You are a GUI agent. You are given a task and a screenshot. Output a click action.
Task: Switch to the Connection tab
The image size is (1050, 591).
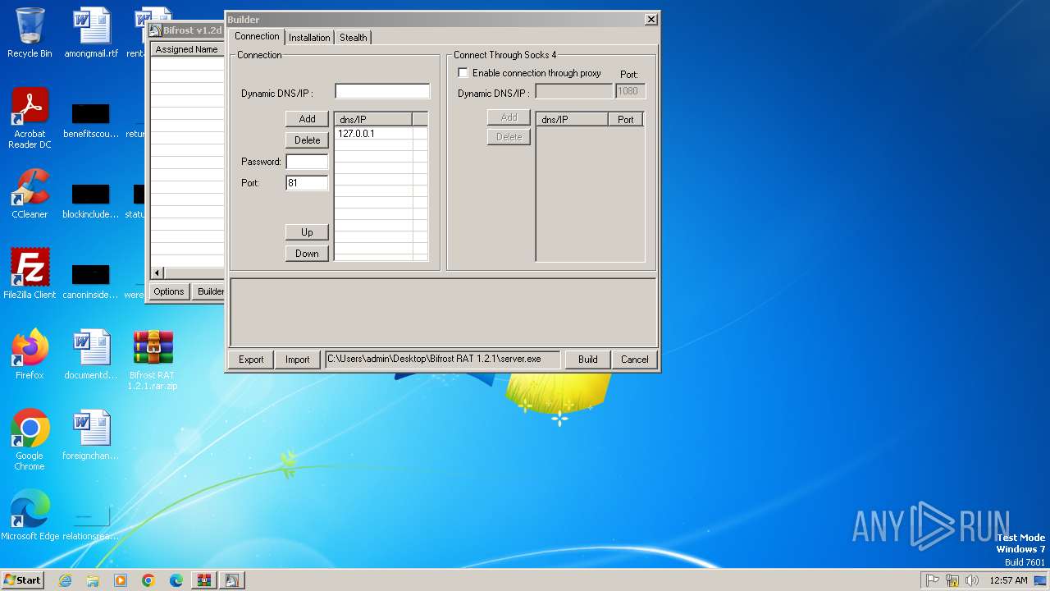(257, 36)
